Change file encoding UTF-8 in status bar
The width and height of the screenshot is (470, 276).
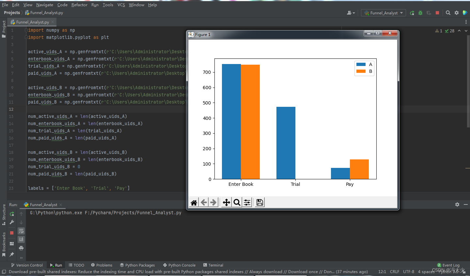coord(409,272)
